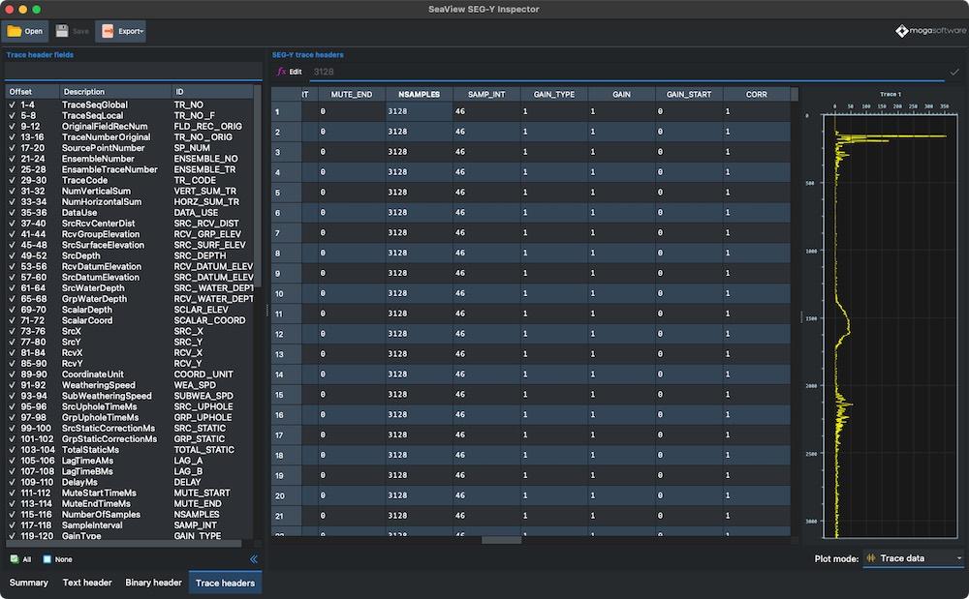The width and height of the screenshot is (969, 599).
Task: Toggle SrcDepth field checkbox
Action: point(13,255)
